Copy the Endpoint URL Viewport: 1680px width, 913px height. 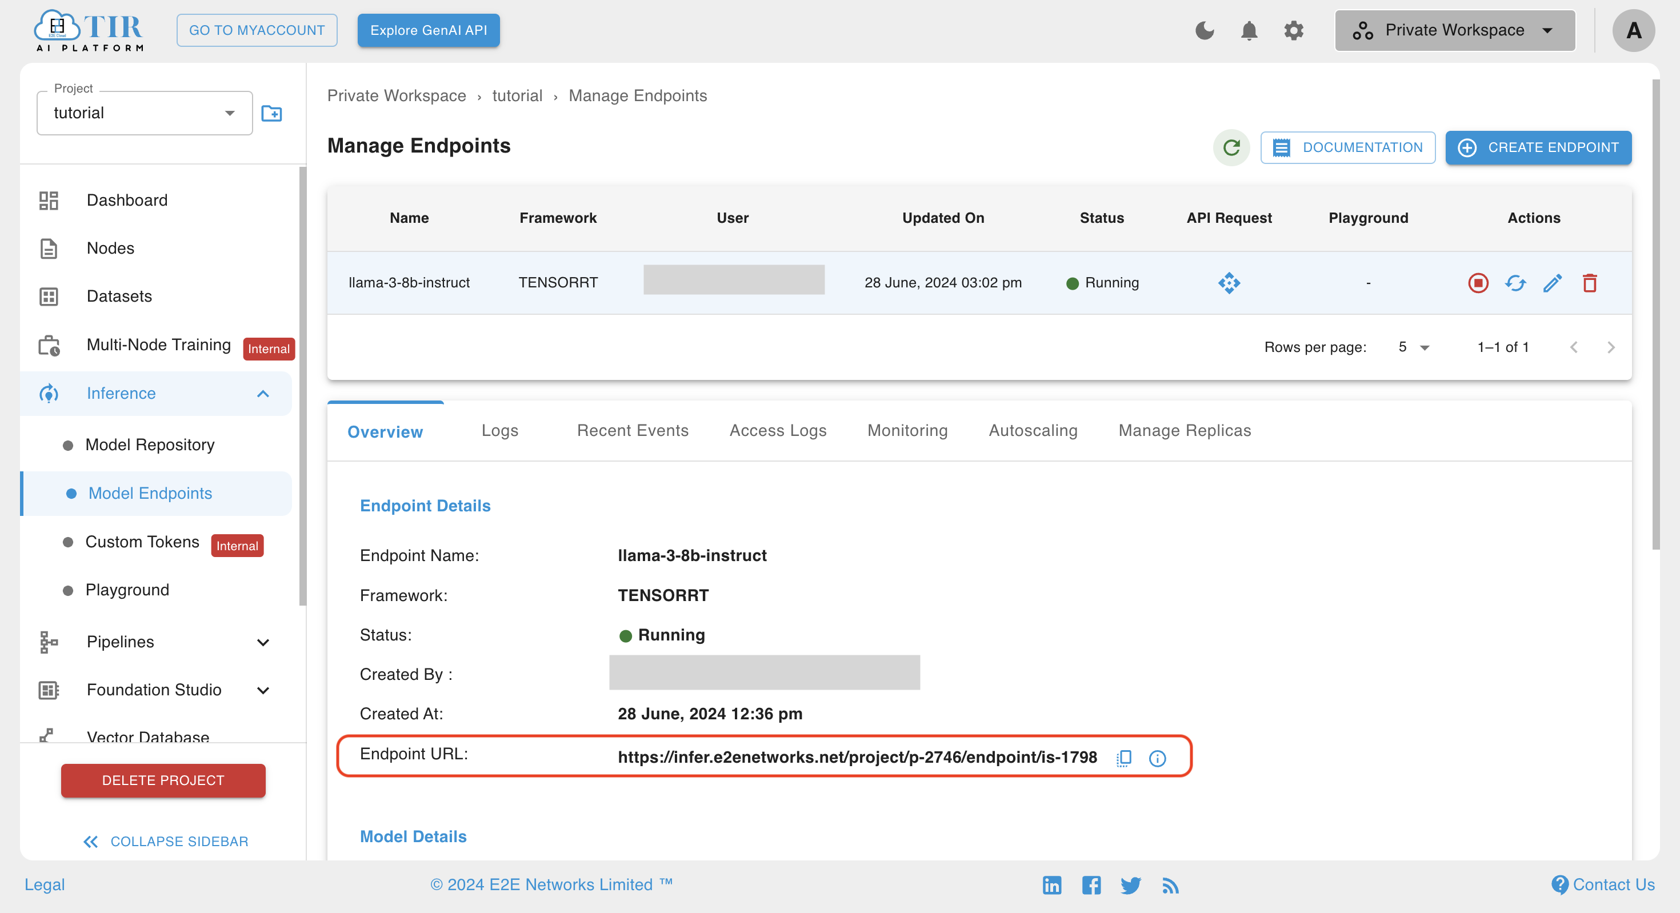click(x=1123, y=758)
